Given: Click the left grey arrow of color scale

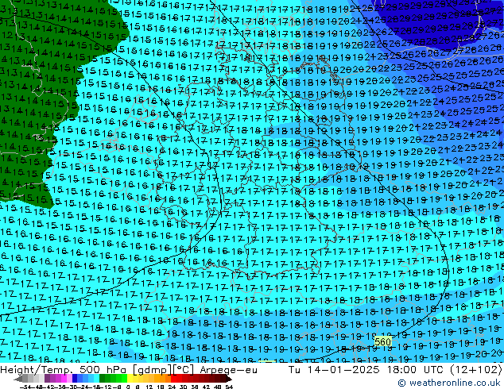Looking at the screenshot, I should point(18,379).
